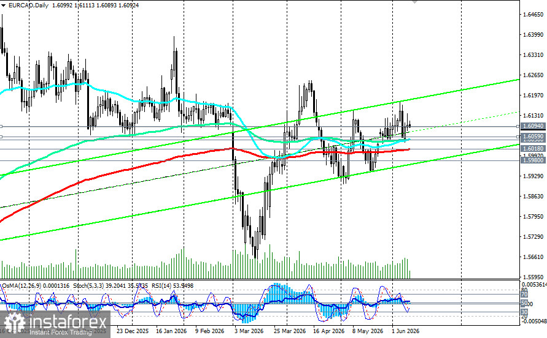Click the 1 Jun 2026 date label
547x338 pixels.
pyautogui.click(x=405, y=331)
